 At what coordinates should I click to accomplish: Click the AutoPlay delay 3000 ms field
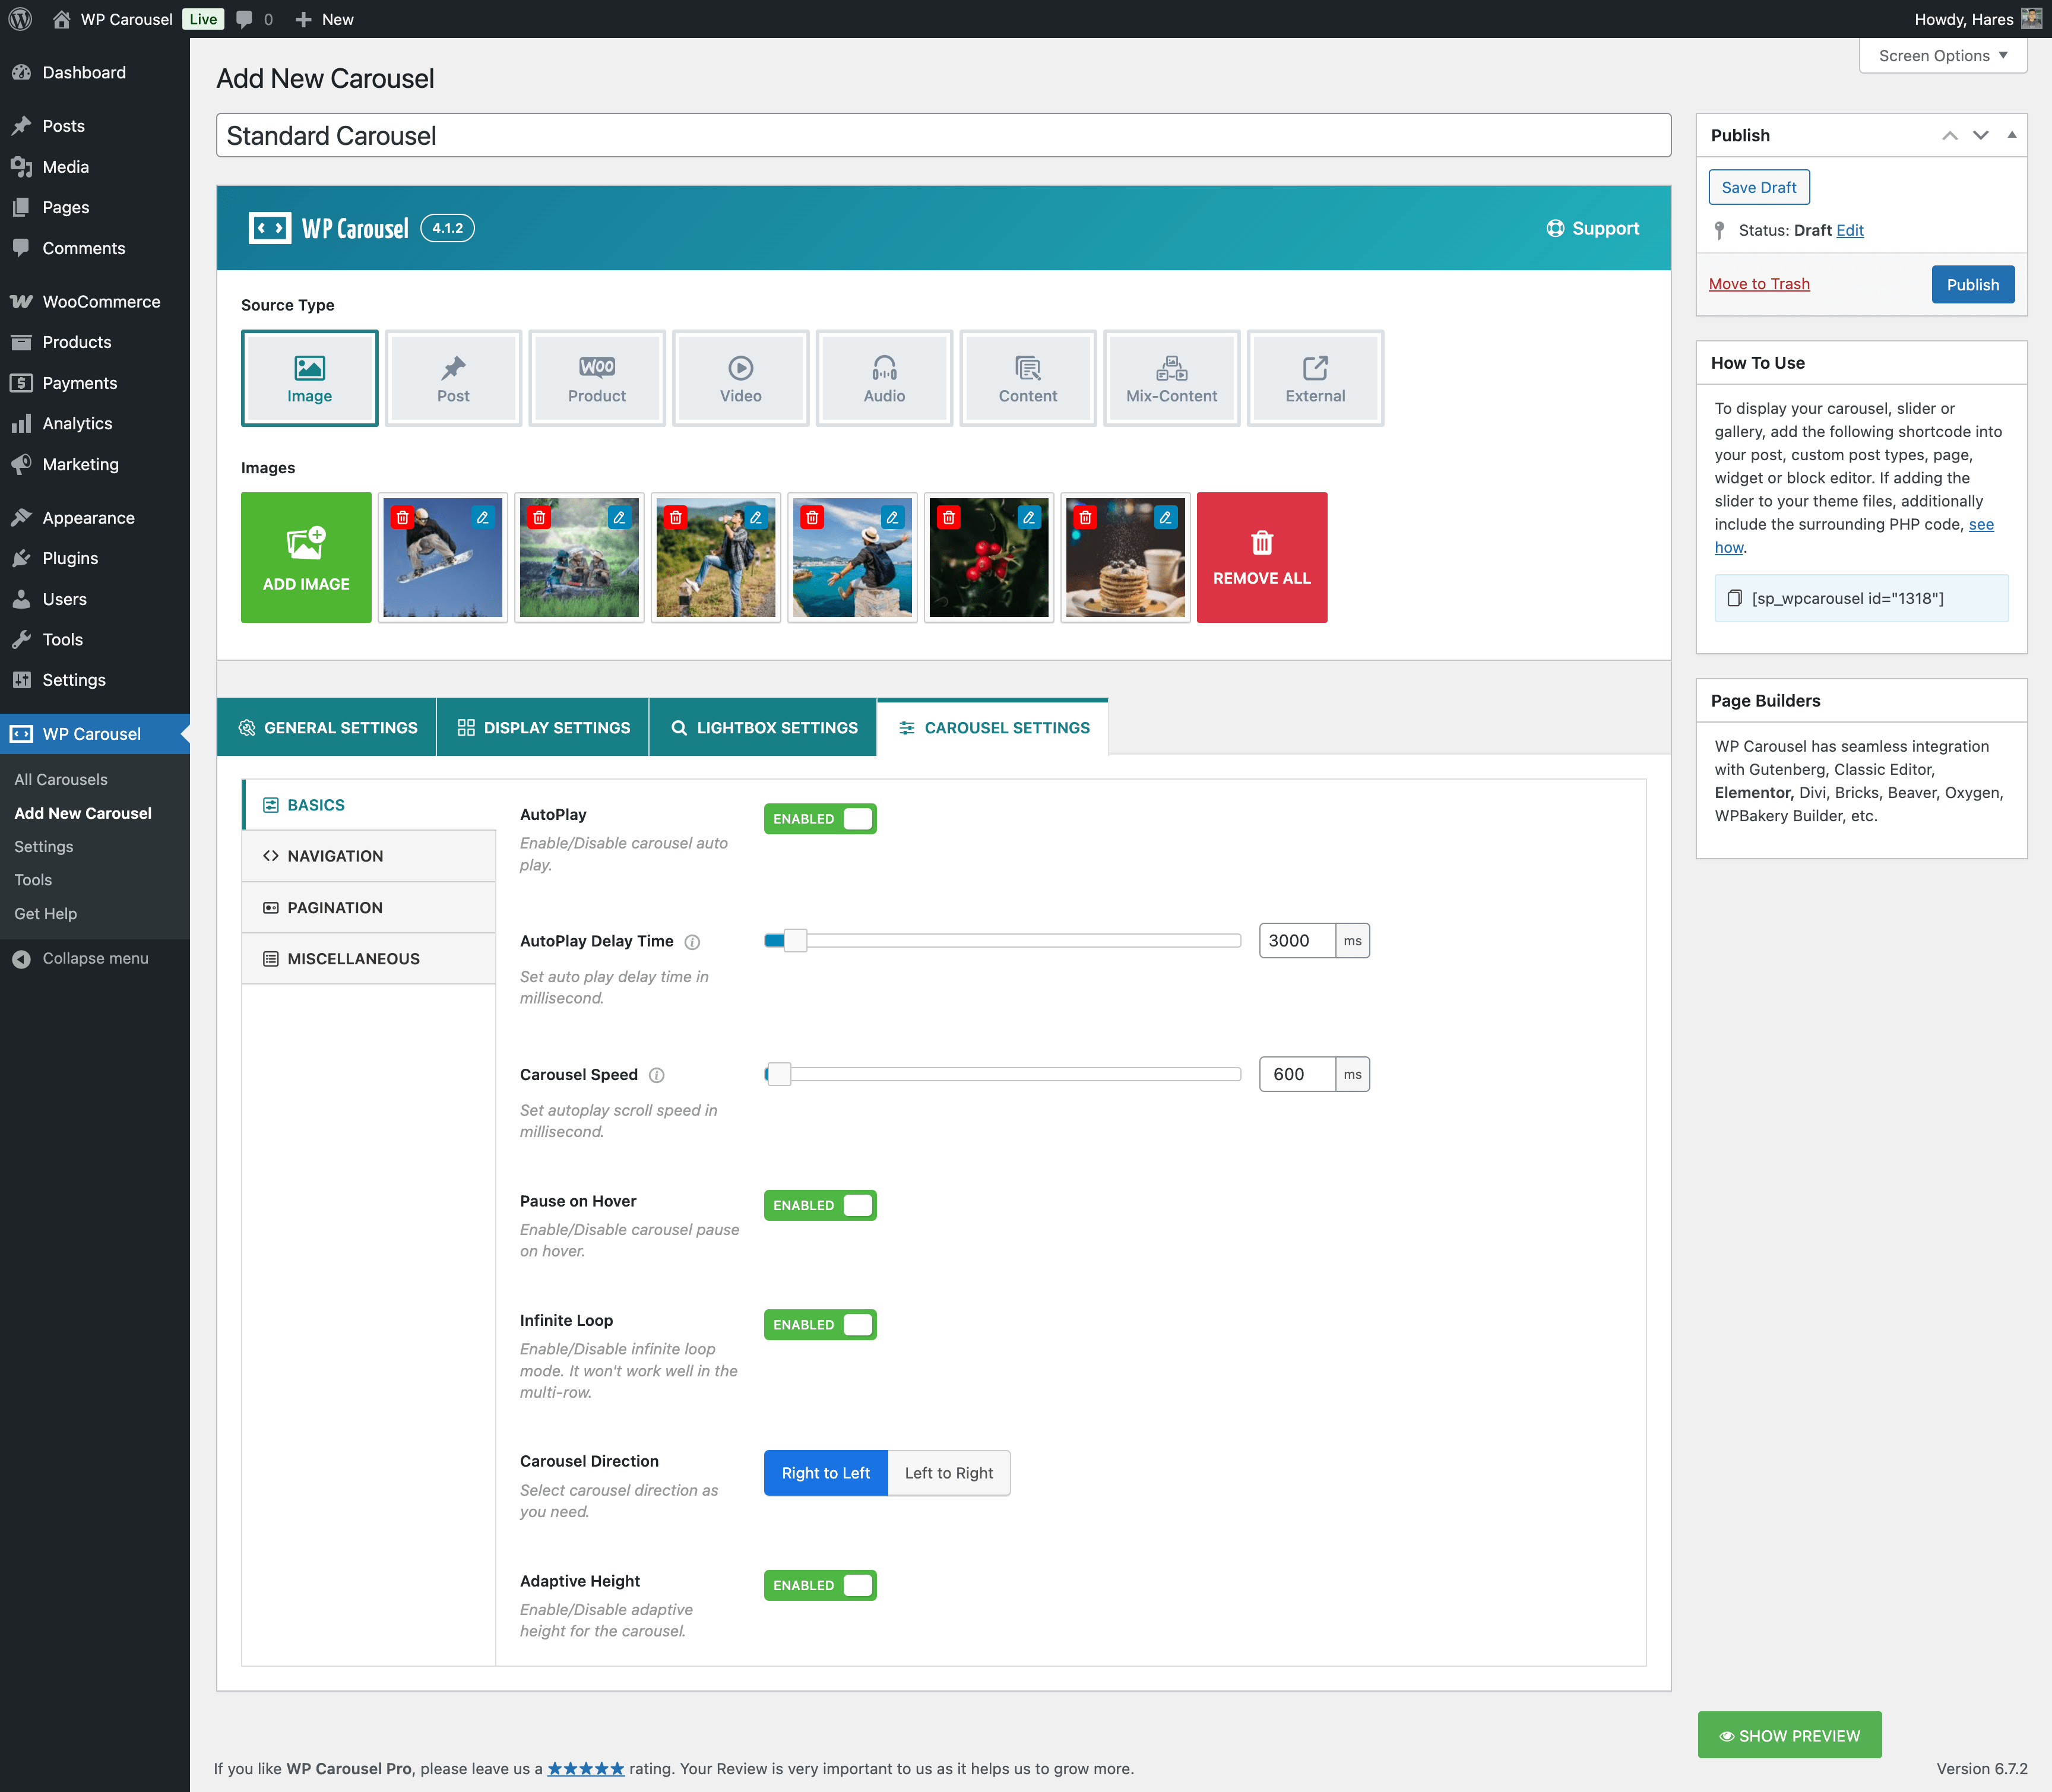point(1297,941)
